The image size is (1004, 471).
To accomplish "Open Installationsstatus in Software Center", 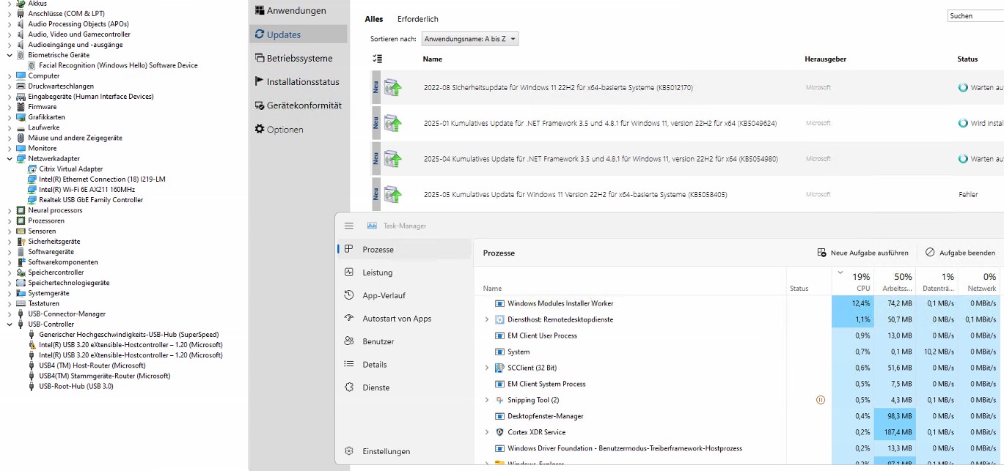I will point(298,81).
